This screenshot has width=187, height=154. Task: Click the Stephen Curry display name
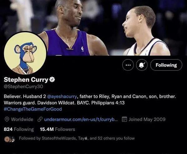click(x=26, y=80)
